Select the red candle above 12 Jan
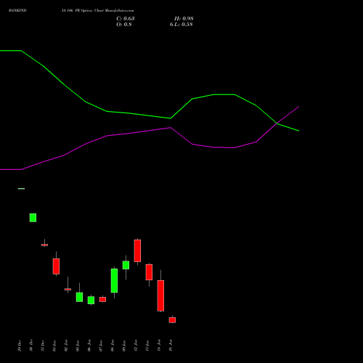Image resolution: width=363 pixels, height=363 pixels. [x=137, y=250]
